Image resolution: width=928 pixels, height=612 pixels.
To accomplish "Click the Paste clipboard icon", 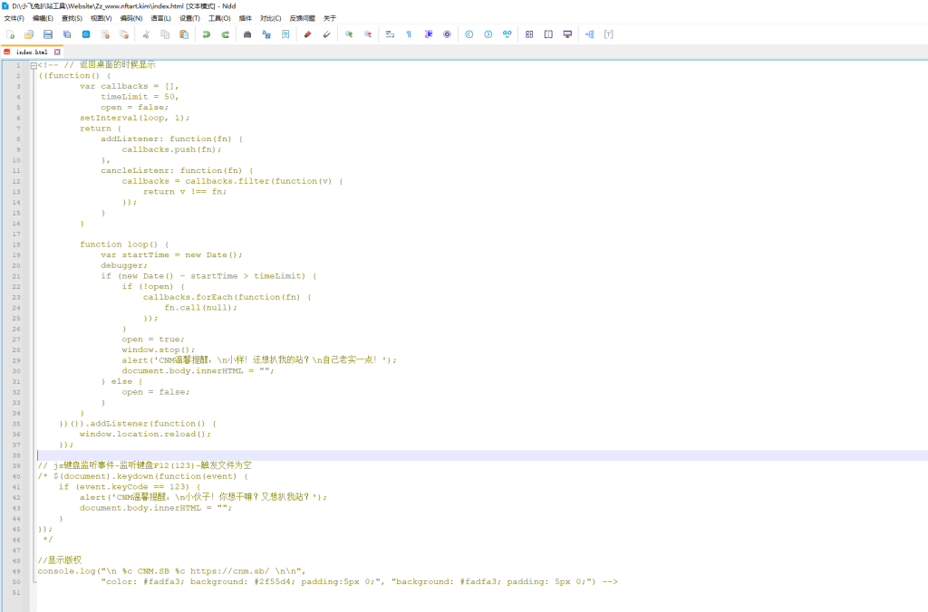I will 184,34.
